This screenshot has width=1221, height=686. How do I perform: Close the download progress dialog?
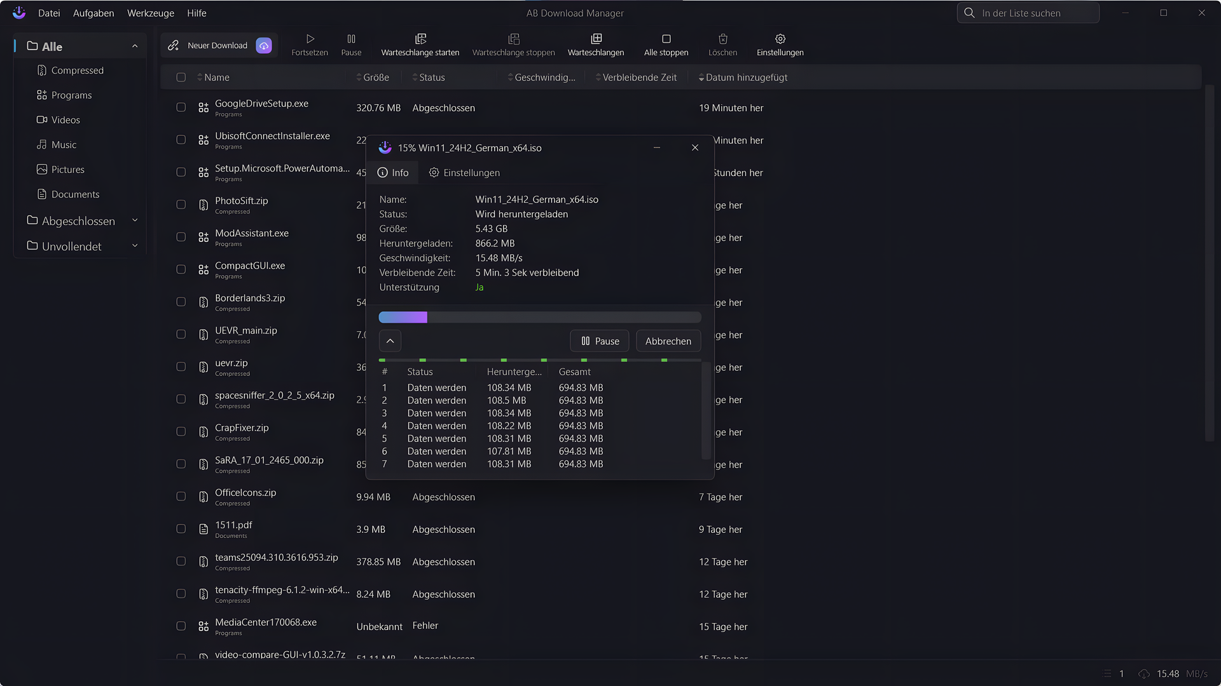pyautogui.click(x=695, y=147)
